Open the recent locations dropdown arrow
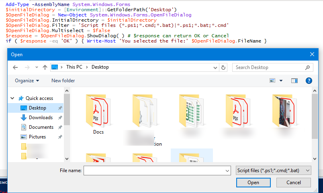Viewport: 323px width, 193px height. click(37, 67)
